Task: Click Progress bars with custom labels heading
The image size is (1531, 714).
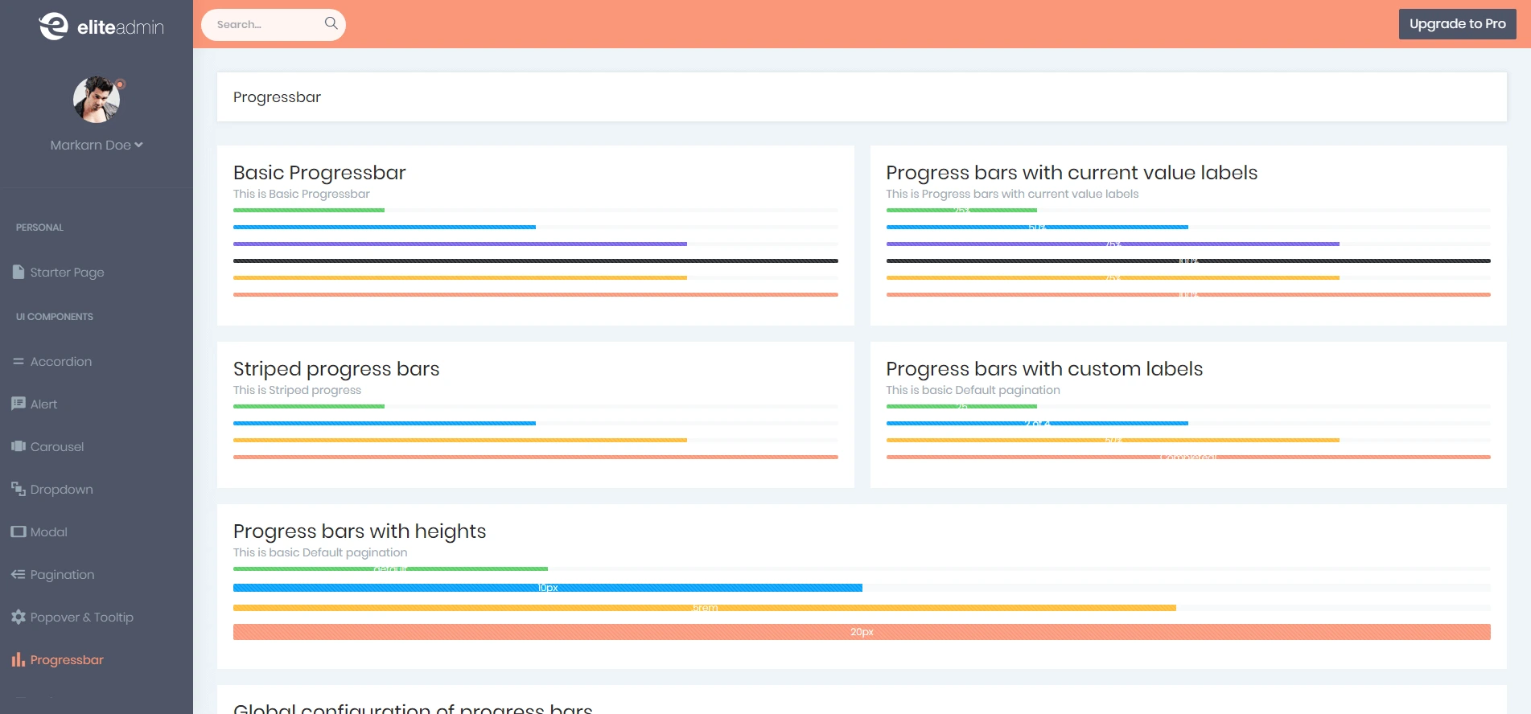Action: pos(1044,369)
